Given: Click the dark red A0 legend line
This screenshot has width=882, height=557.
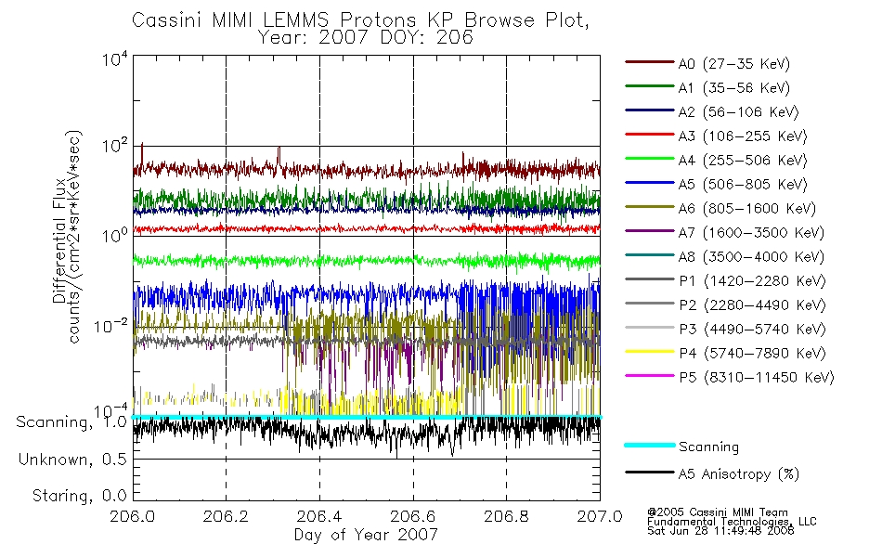Looking at the screenshot, I should point(650,62).
